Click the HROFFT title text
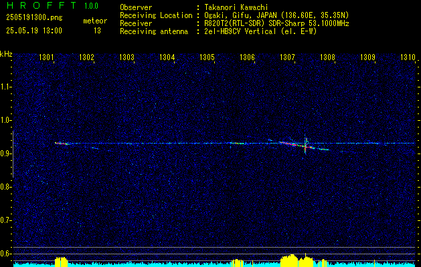421x267 pixels. click(41, 5)
